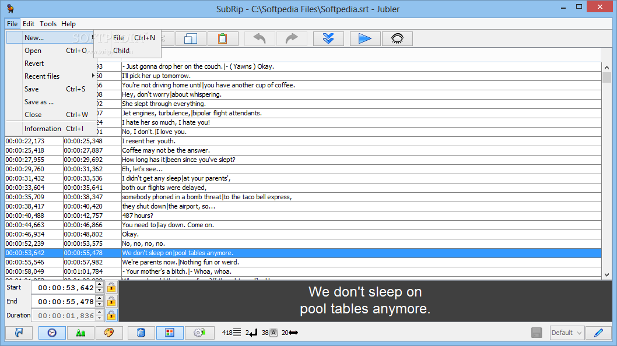
Task: Expand the Recent files submenu
Action: [50, 76]
